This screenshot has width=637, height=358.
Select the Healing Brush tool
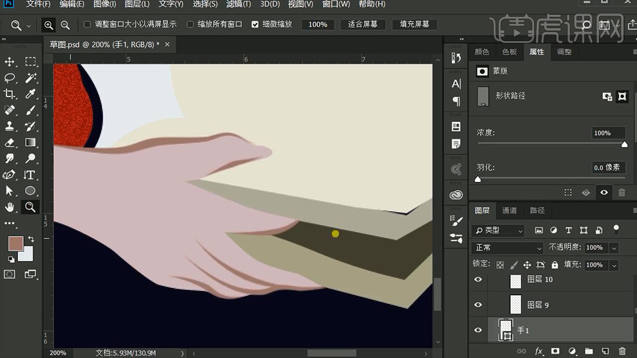(10, 110)
